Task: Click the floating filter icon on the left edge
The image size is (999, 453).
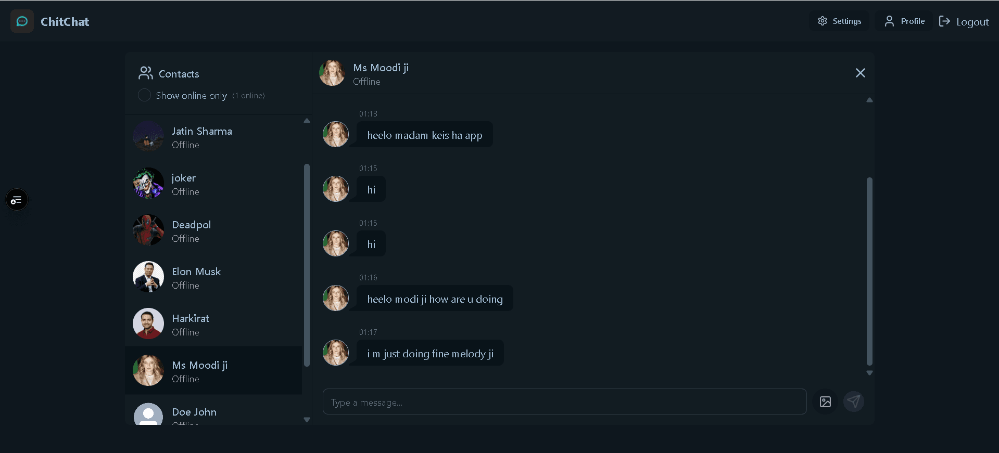Action: 17,199
